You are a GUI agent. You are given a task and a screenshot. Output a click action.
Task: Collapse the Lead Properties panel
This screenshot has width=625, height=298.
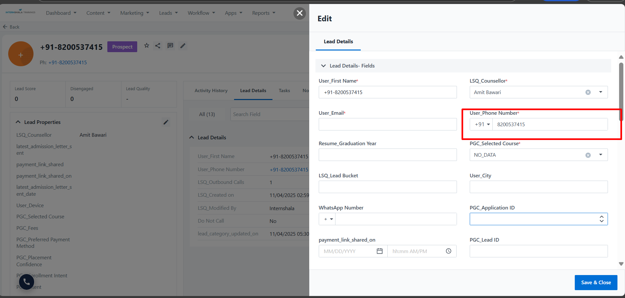pyautogui.click(x=18, y=122)
